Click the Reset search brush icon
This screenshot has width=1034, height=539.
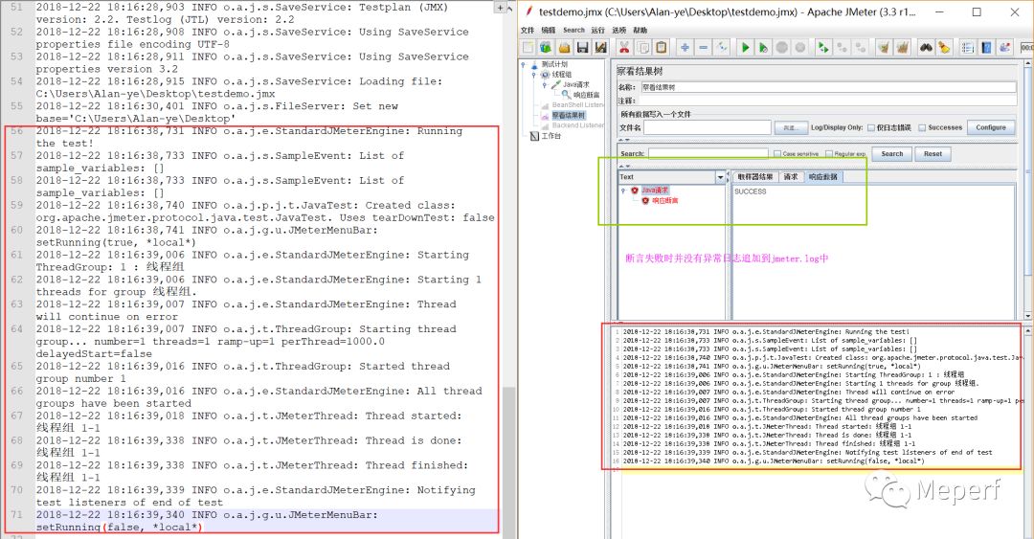coord(944,48)
